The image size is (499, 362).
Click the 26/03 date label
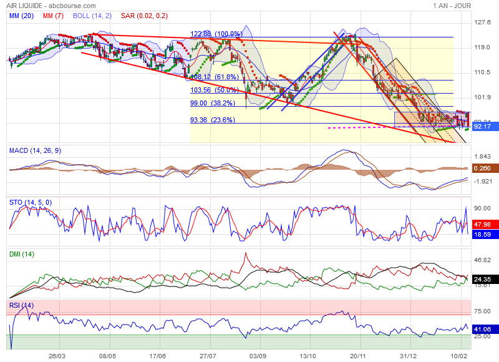pos(57,356)
